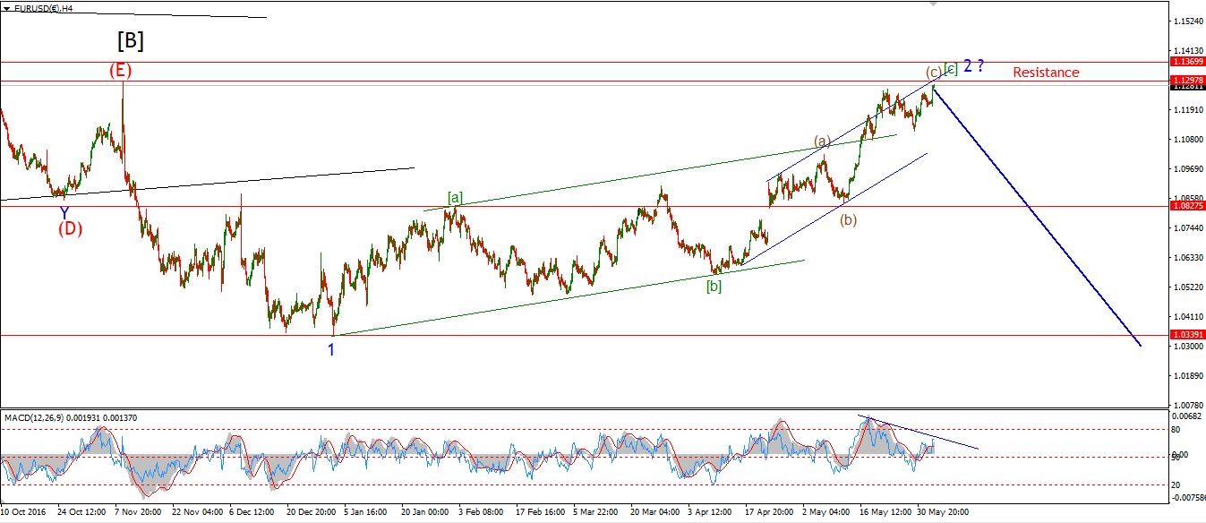Click the gray chart shift triangle marker
The image size is (1206, 523).
[x=934, y=4]
